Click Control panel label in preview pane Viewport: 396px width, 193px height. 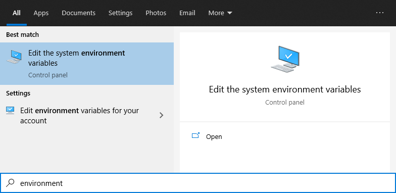[285, 102]
